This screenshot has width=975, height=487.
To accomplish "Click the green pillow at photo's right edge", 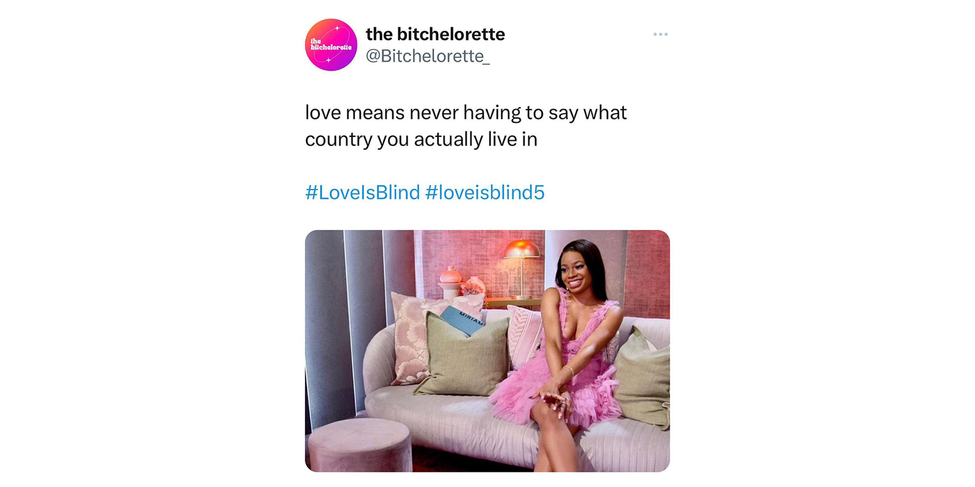I will click(x=643, y=378).
